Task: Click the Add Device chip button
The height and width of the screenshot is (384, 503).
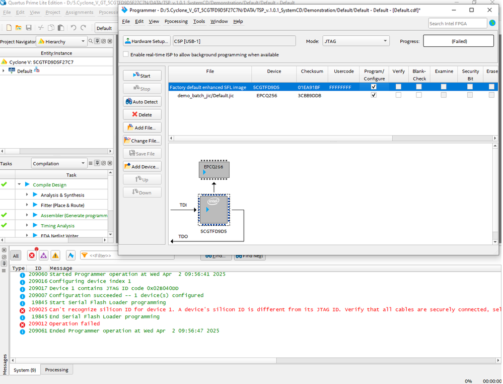Action: pyautogui.click(x=142, y=167)
